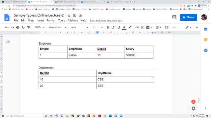
Task: Click the Explore button at bottom right
Action: pyautogui.click(x=194, y=108)
